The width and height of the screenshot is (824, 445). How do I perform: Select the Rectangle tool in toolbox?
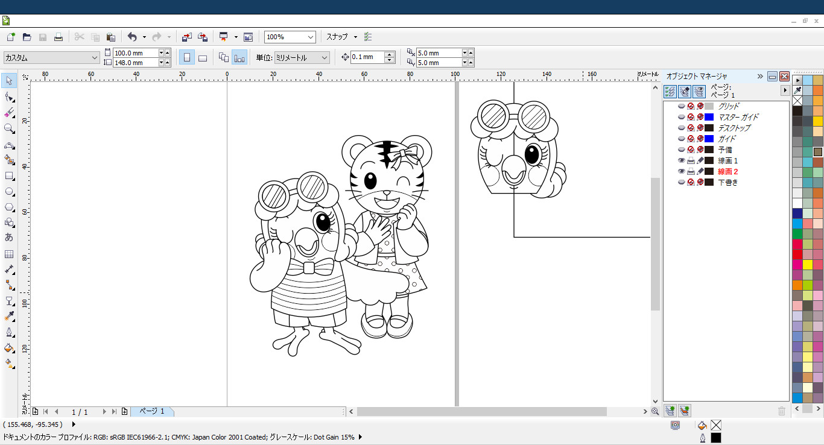coord(9,176)
